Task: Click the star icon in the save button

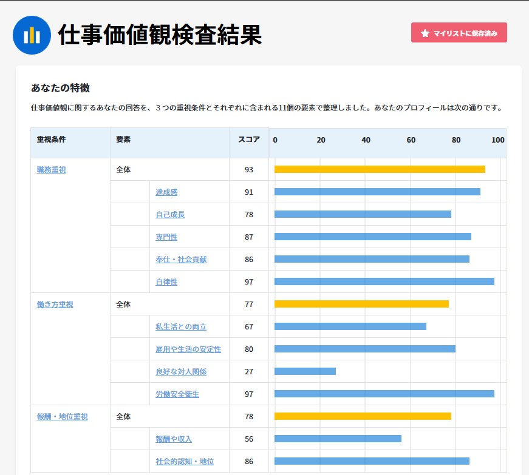Action: [x=425, y=33]
